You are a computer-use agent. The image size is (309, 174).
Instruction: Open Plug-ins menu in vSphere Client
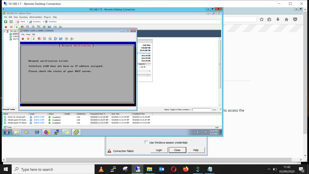click(x=47, y=17)
